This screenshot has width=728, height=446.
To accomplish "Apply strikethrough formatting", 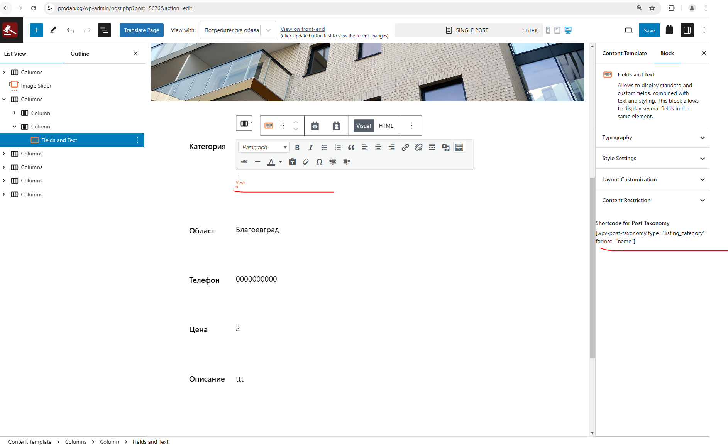I will pos(244,162).
